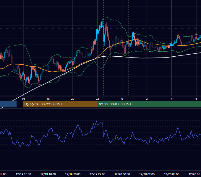Click the "20" hour label on the upper time axis
Screen dimensions: 201x177
(73, 99)
